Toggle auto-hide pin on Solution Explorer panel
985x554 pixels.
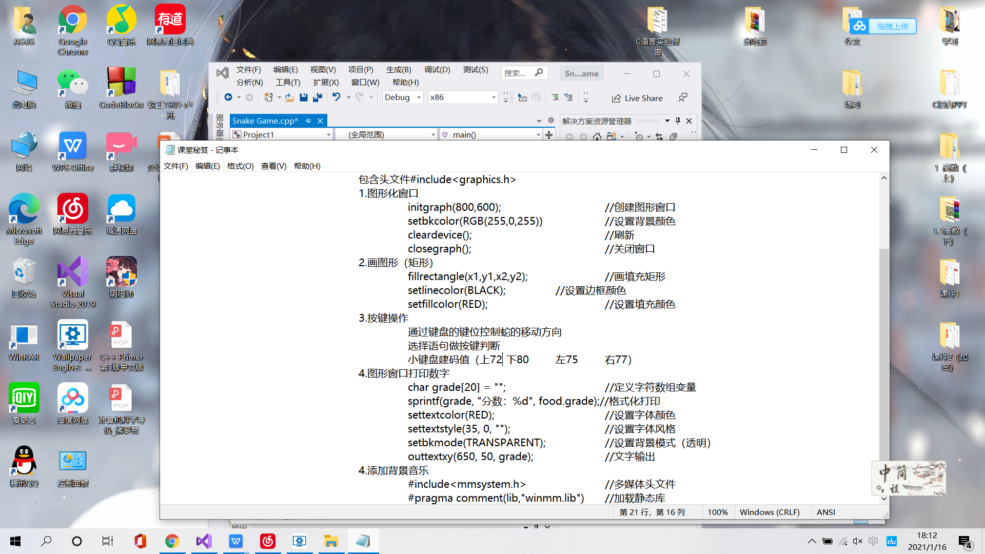tap(678, 121)
